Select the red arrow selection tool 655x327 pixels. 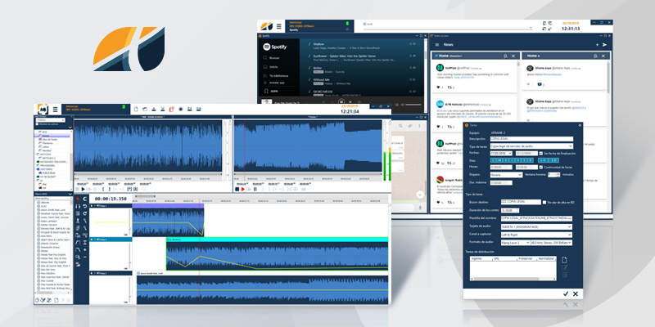click(78, 199)
